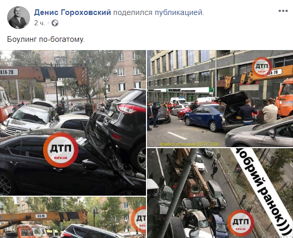Viewport: 293px width, 238px height.
Task: Open Денис Гороховский profile picture
Action: (x=19, y=18)
